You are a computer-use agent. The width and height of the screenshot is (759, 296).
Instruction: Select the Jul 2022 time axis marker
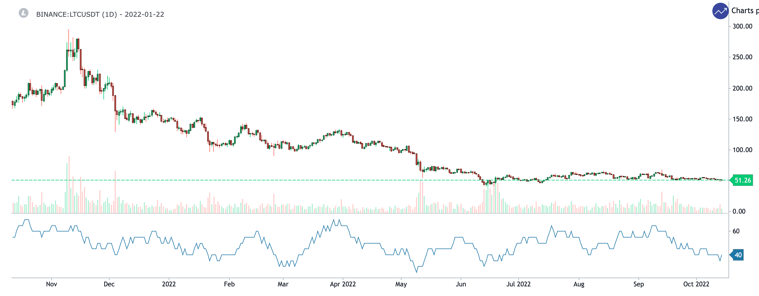coord(518,284)
